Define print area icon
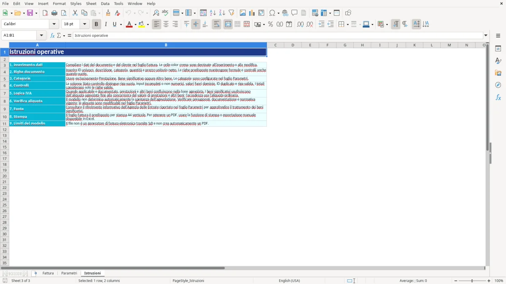This screenshot has height=284, width=506. coord(315,13)
